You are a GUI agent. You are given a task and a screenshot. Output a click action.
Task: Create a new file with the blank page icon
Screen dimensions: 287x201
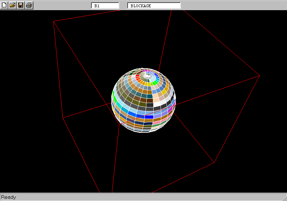pyautogui.click(x=4, y=5)
